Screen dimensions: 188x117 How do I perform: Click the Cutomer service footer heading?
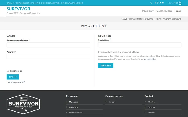(114, 96)
